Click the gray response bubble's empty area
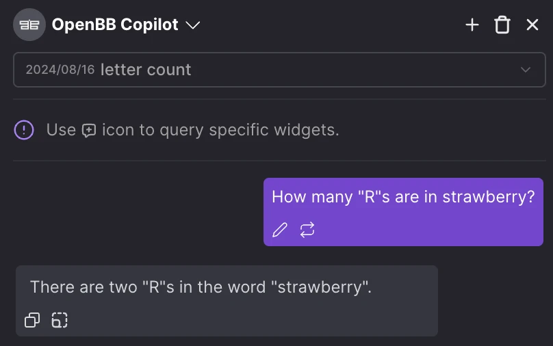 click(274, 318)
